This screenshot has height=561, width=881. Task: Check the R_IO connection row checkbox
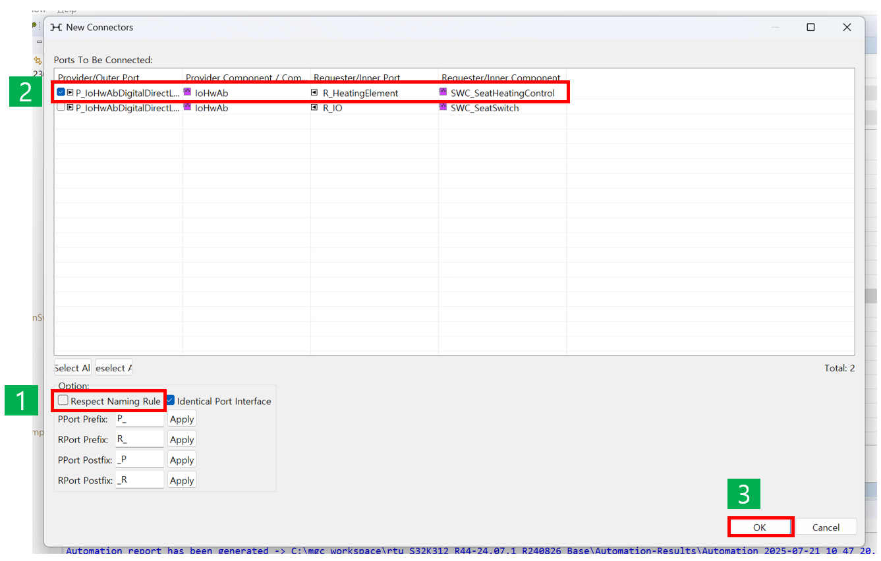61,107
